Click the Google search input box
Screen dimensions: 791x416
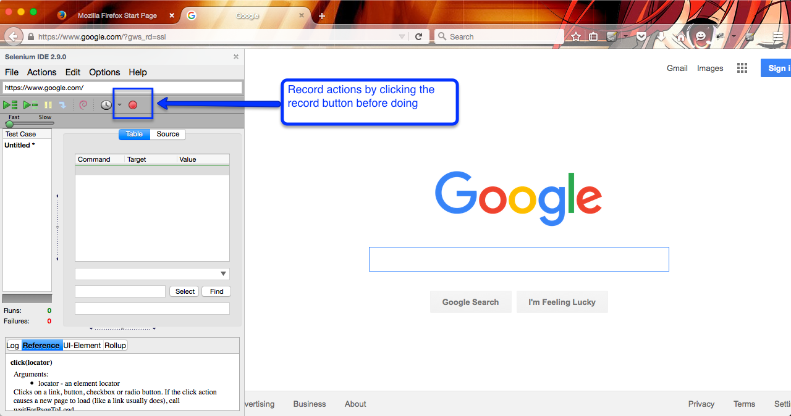point(518,259)
